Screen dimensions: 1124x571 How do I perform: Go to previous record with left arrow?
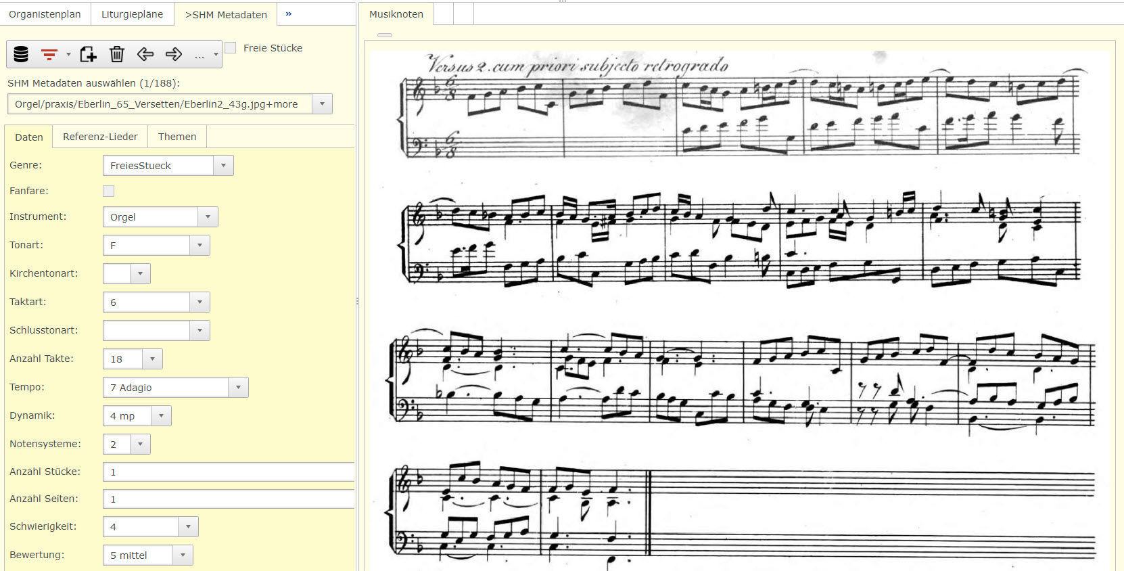tap(145, 54)
